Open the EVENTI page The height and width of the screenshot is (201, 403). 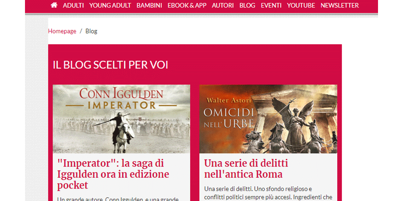tap(271, 5)
